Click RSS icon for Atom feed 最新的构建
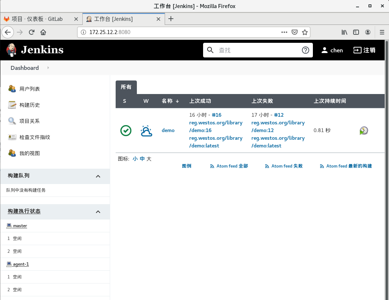 [322, 166]
